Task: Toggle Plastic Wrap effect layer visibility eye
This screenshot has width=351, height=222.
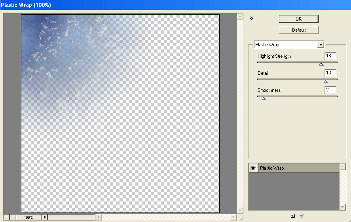Action: point(253,168)
